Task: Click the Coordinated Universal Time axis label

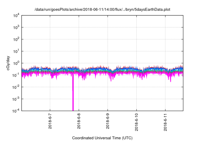Action: [x=102, y=138]
